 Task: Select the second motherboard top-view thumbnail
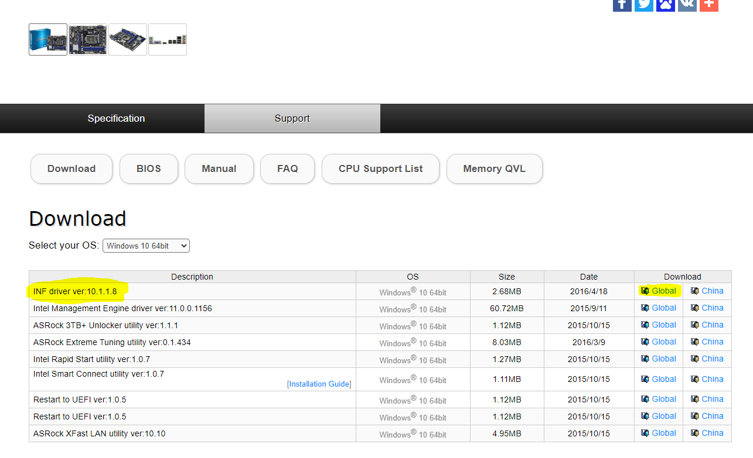pyautogui.click(x=88, y=39)
